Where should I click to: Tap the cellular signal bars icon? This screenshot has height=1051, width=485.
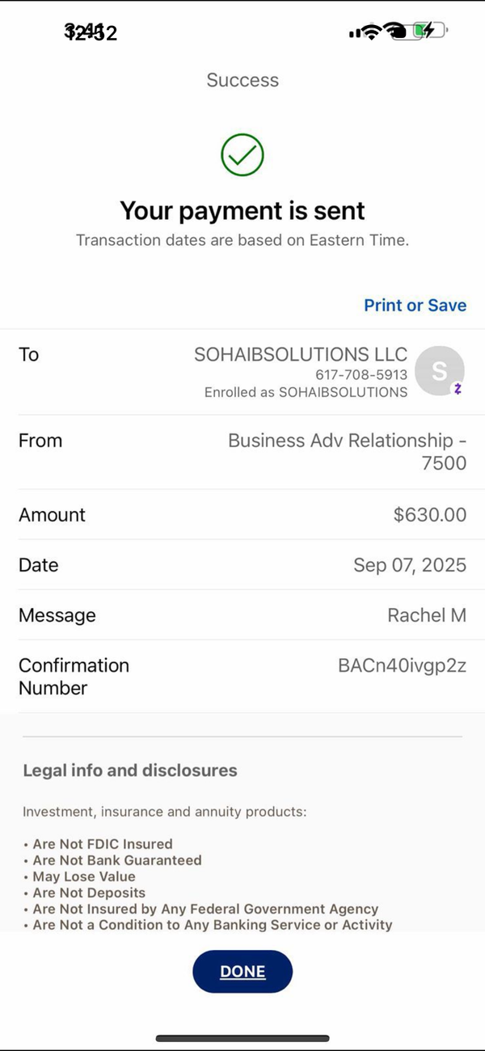click(x=354, y=33)
